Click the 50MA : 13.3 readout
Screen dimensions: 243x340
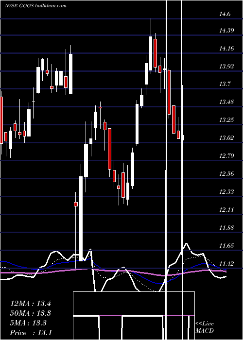coord(31,313)
